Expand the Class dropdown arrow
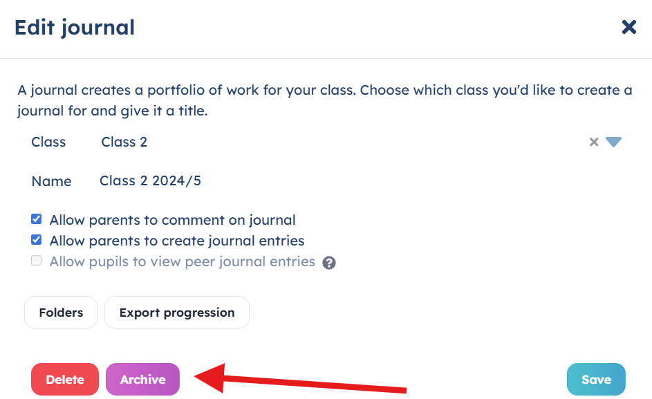This screenshot has height=399, width=652. point(613,142)
